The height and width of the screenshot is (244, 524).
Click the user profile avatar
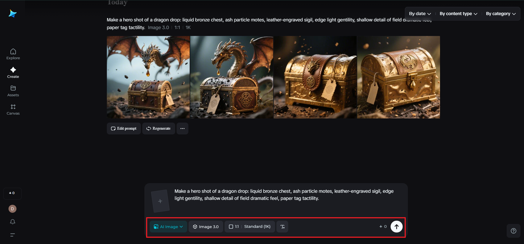point(13,209)
